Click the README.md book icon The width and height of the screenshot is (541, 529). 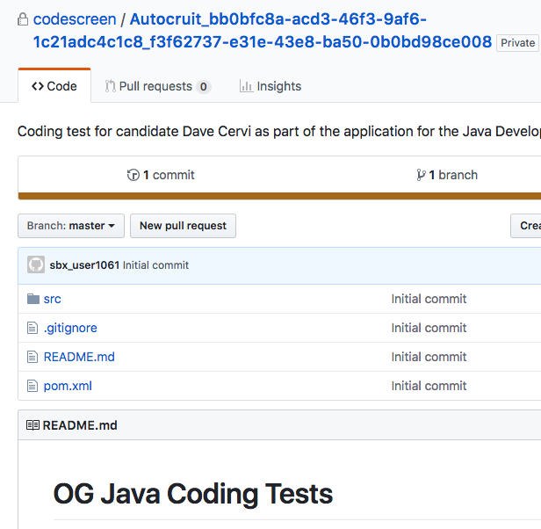(x=32, y=425)
